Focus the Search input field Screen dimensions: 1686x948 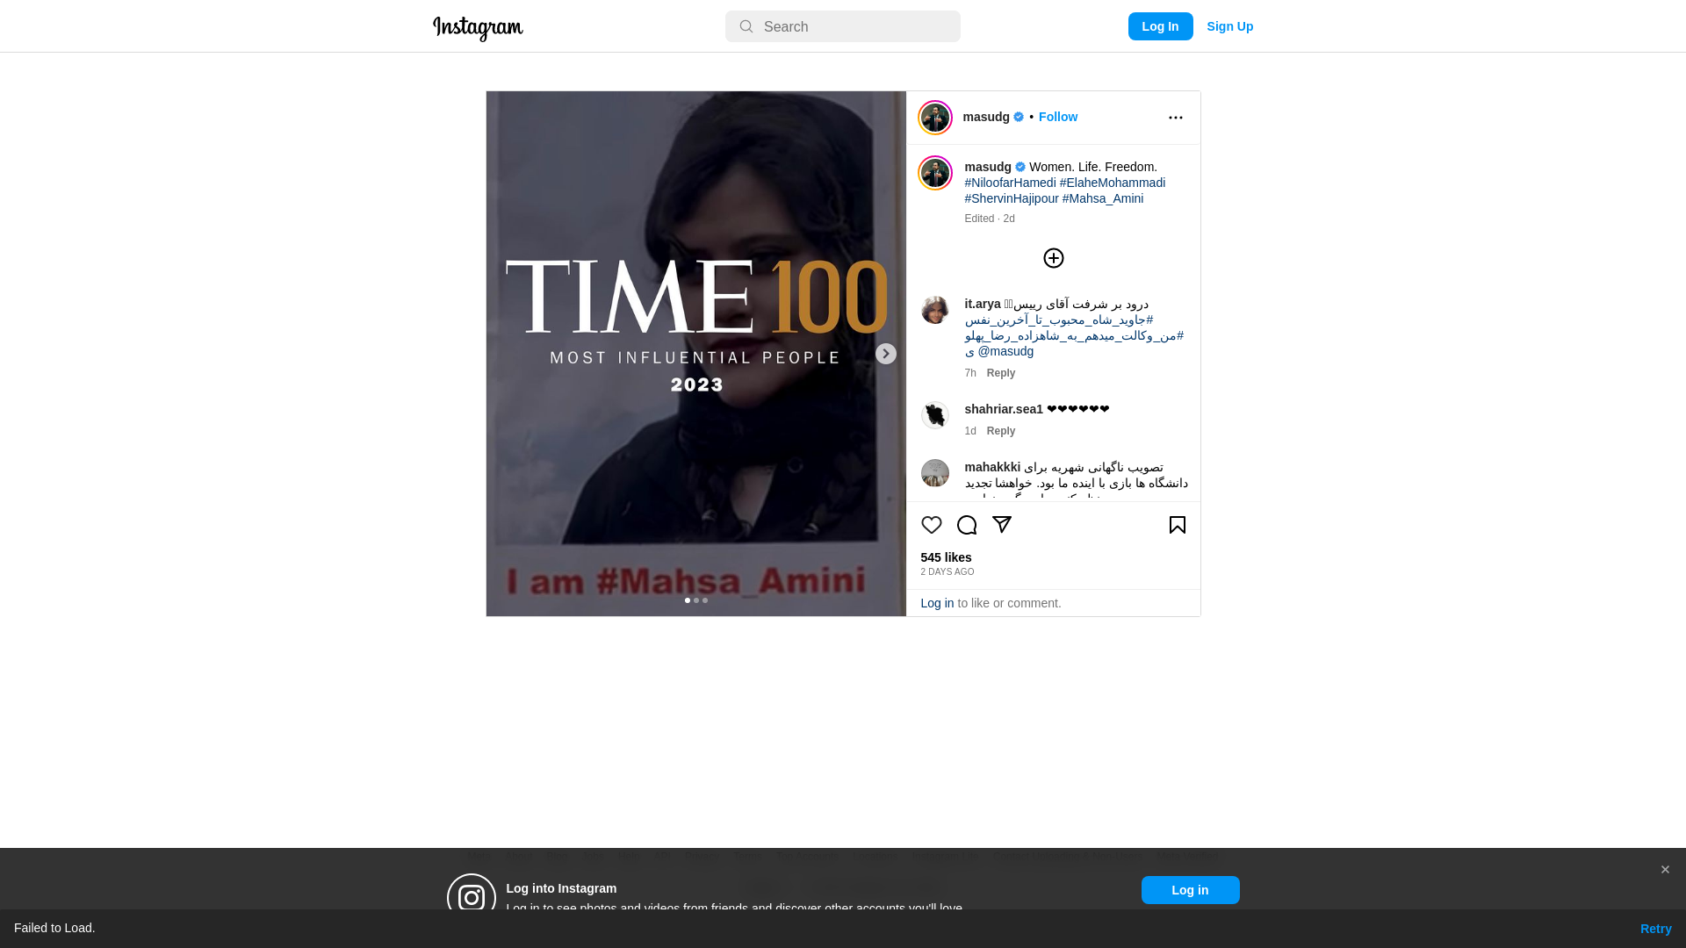click(842, 26)
